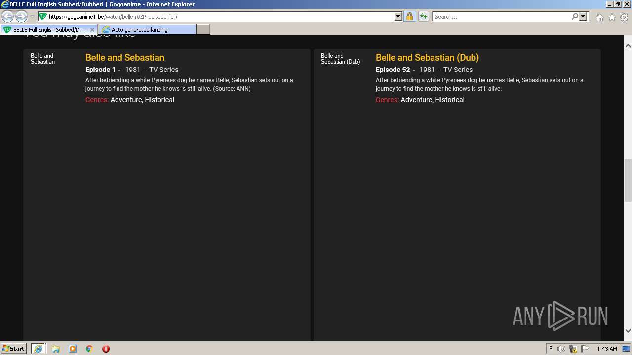Switch to BELLE Full English Subbed tab

pos(48,30)
